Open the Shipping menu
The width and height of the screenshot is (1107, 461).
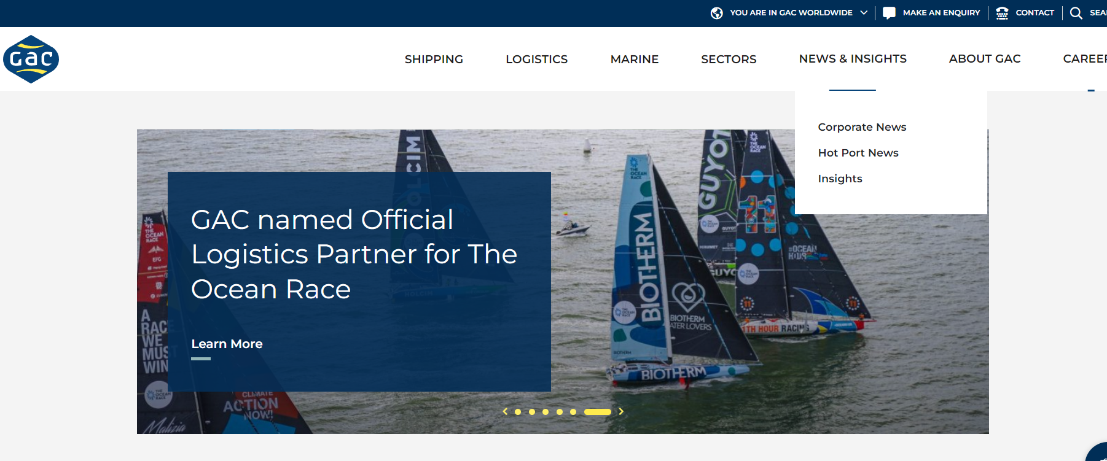[x=434, y=59]
